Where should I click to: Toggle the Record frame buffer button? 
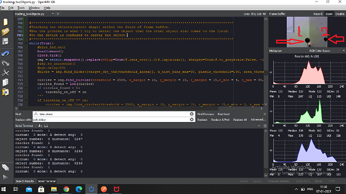(318, 14)
